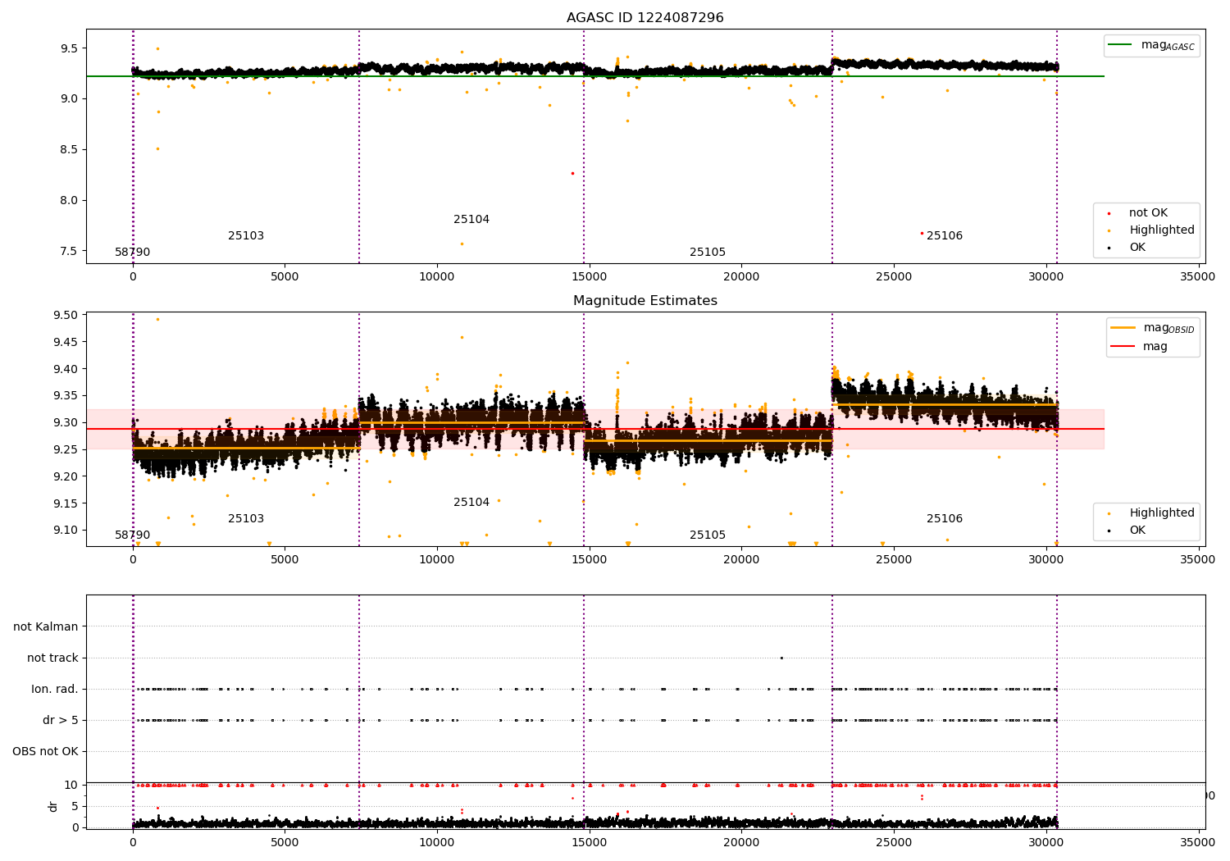Click the '5000' x-axis tick in top plot
Image resolution: width=1230 pixels, height=861 pixels.
coord(285,277)
